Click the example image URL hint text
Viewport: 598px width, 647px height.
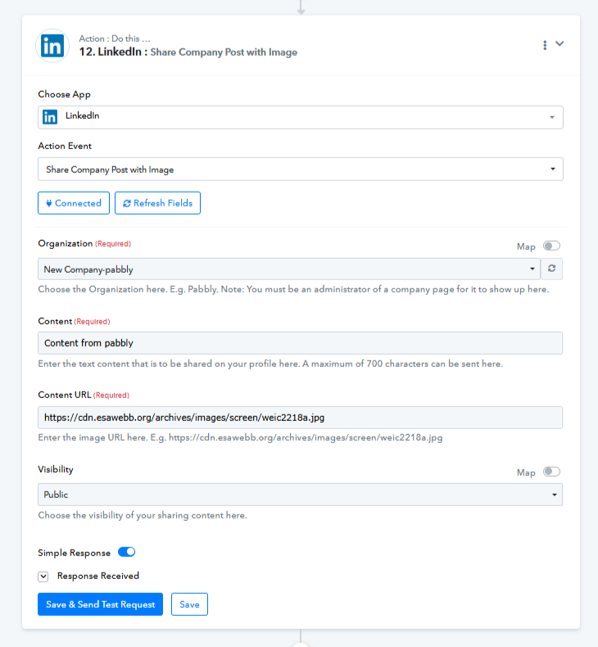(240, 438)
